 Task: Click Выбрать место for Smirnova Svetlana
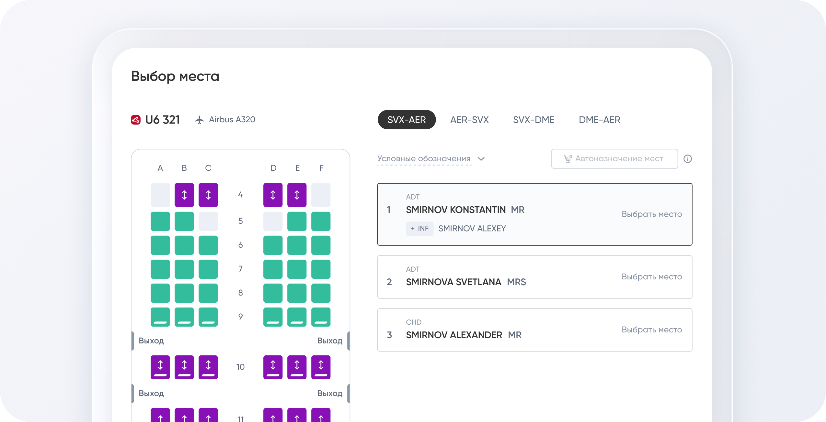tap(651, 277)
